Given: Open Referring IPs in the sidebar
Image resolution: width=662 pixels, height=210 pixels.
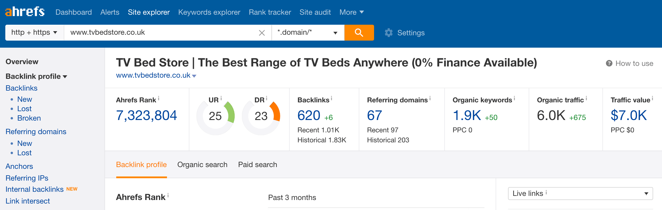Looking at the screenshot, I should [x=27, y=178].
